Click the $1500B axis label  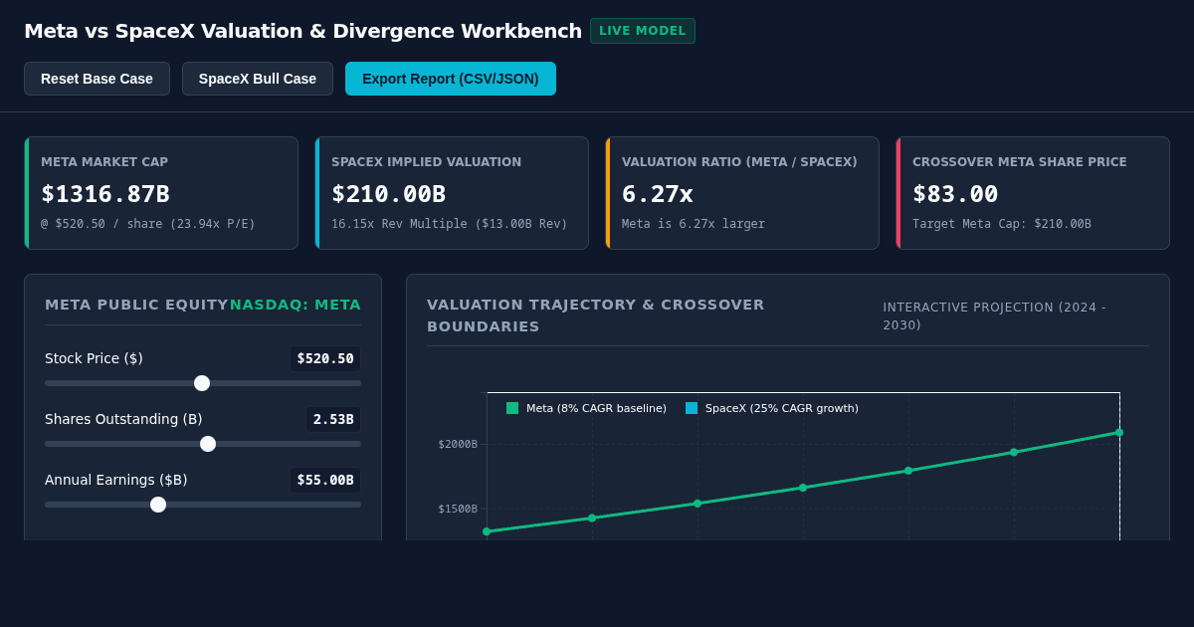tap(458, 509)
